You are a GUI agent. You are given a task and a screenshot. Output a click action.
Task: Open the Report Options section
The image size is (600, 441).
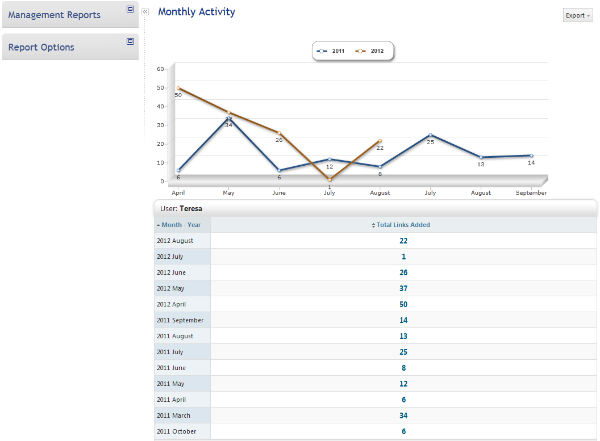41,47
